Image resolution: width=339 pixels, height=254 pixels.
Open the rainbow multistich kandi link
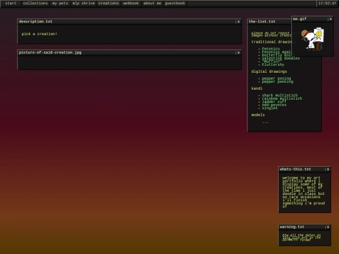coord(282,98)
